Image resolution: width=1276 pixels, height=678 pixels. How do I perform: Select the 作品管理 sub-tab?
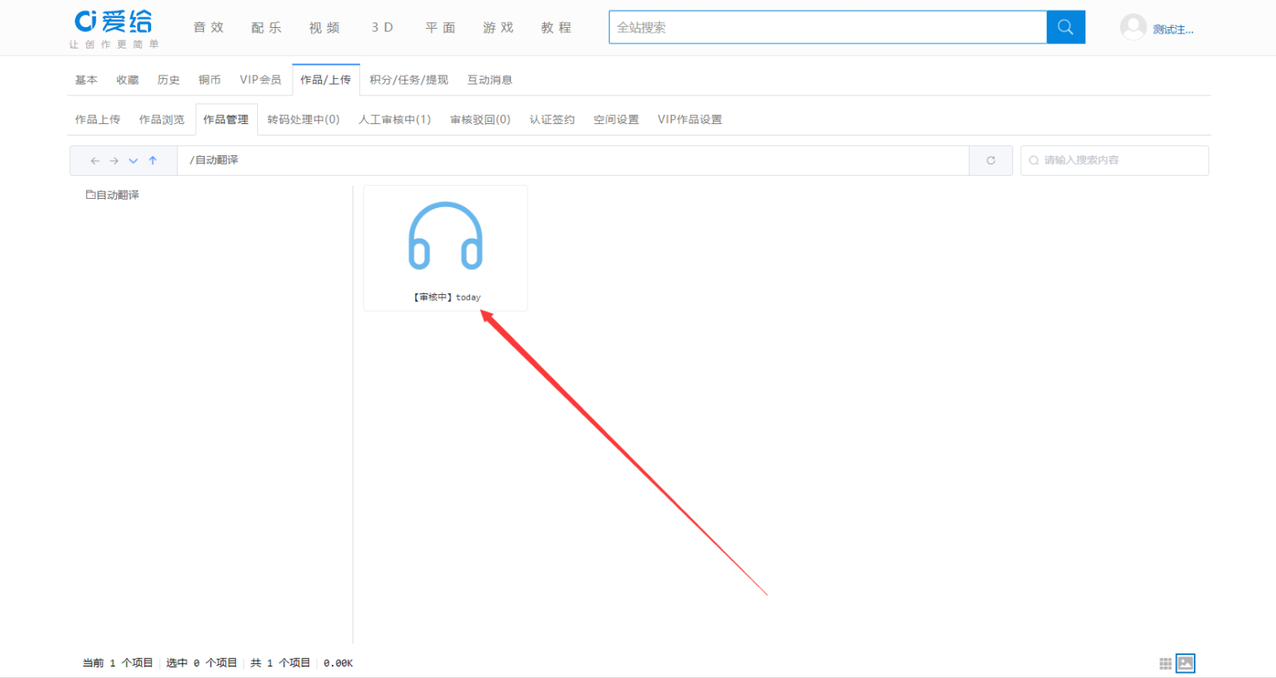click(226, 119)
